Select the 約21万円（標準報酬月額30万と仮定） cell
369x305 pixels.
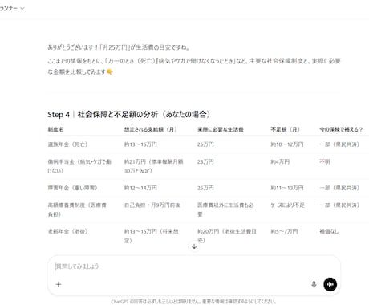(x=153, y=166)
